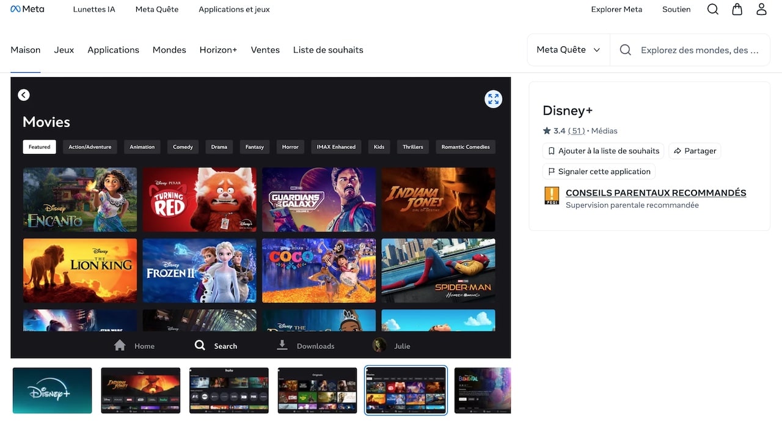
Task: Open search via top magnifier icon
Action: click(712, 9)
